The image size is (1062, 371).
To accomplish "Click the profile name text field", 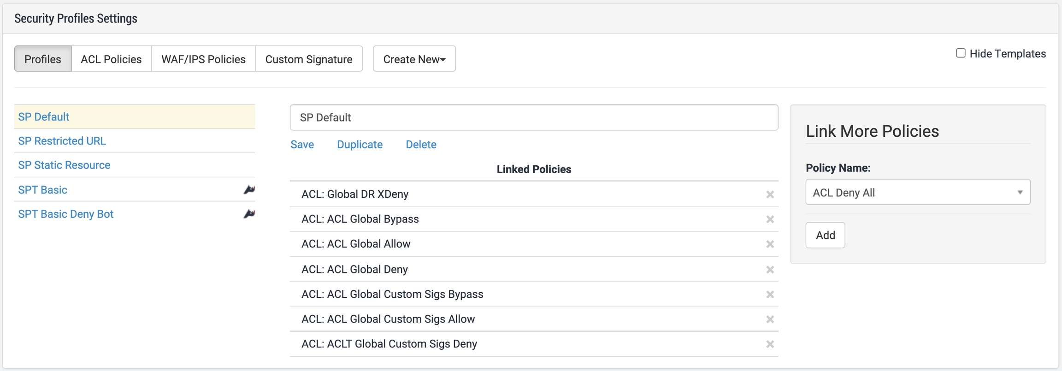I will 534,118.
